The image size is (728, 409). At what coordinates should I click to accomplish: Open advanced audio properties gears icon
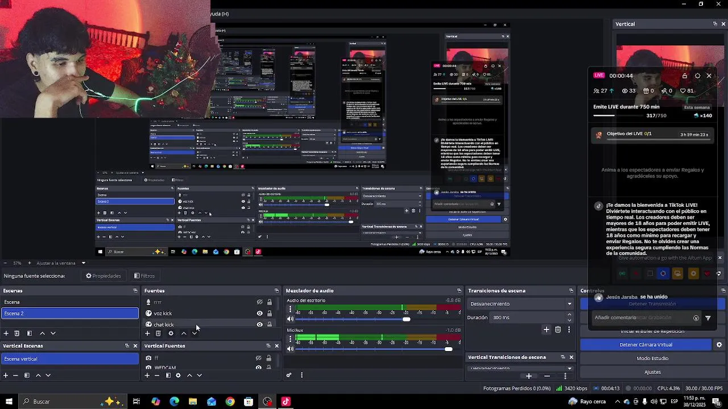pyautogui.click(x=289, y=375)
